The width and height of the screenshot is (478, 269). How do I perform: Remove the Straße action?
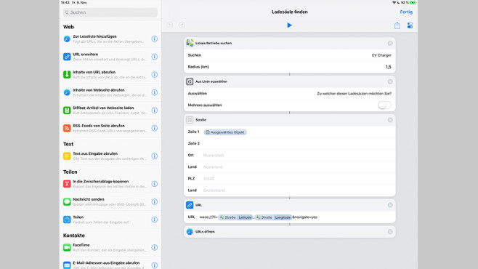390,120
